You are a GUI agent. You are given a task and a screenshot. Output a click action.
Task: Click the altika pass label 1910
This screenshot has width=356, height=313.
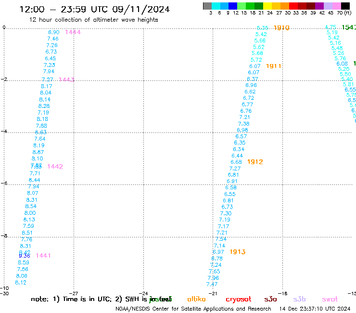coord(281,28)
